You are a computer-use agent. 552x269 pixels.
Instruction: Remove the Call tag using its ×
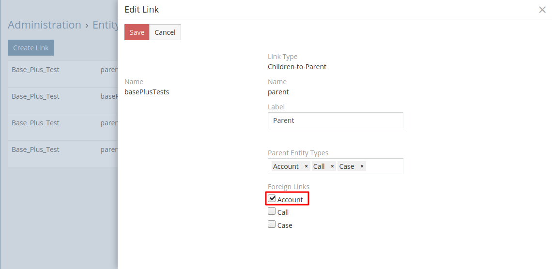coord(332,166)
